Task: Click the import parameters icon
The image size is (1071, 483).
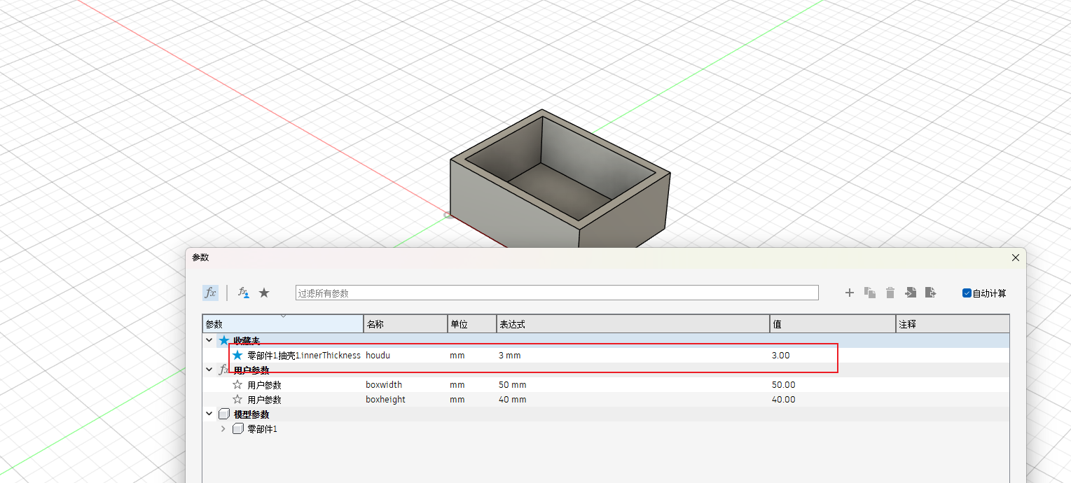Action: (911, 293)
